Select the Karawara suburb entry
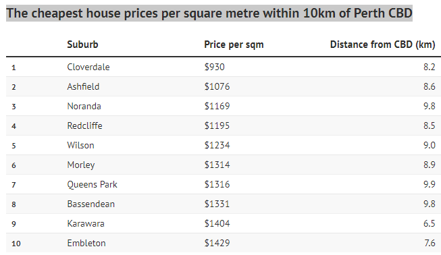Image resolution: width=441 pixels, height=255 pixels. pos(86,223)
